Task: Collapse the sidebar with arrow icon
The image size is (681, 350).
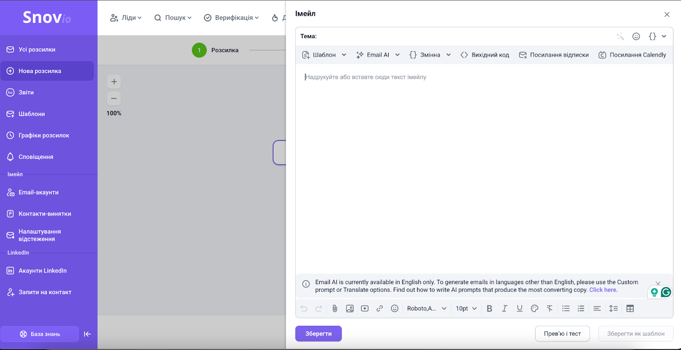Action: [87, 334]
